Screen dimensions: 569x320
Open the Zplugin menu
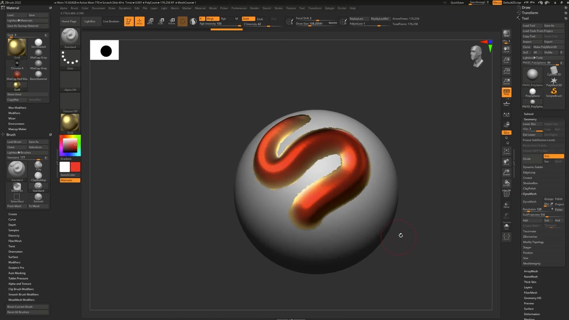329,8
